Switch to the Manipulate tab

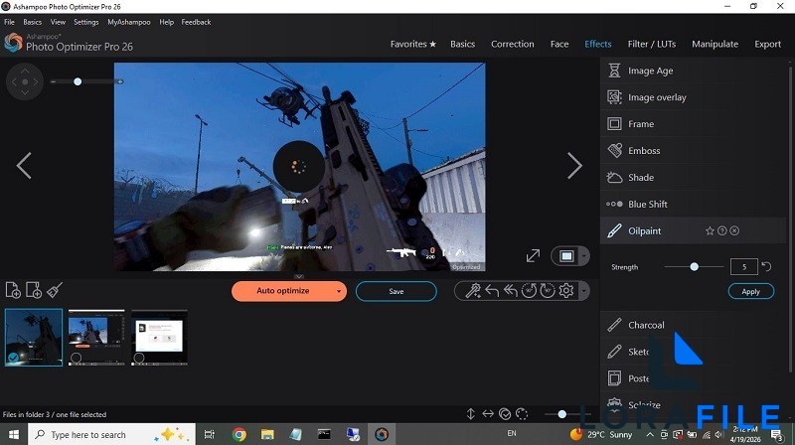(x=715, y=44)
